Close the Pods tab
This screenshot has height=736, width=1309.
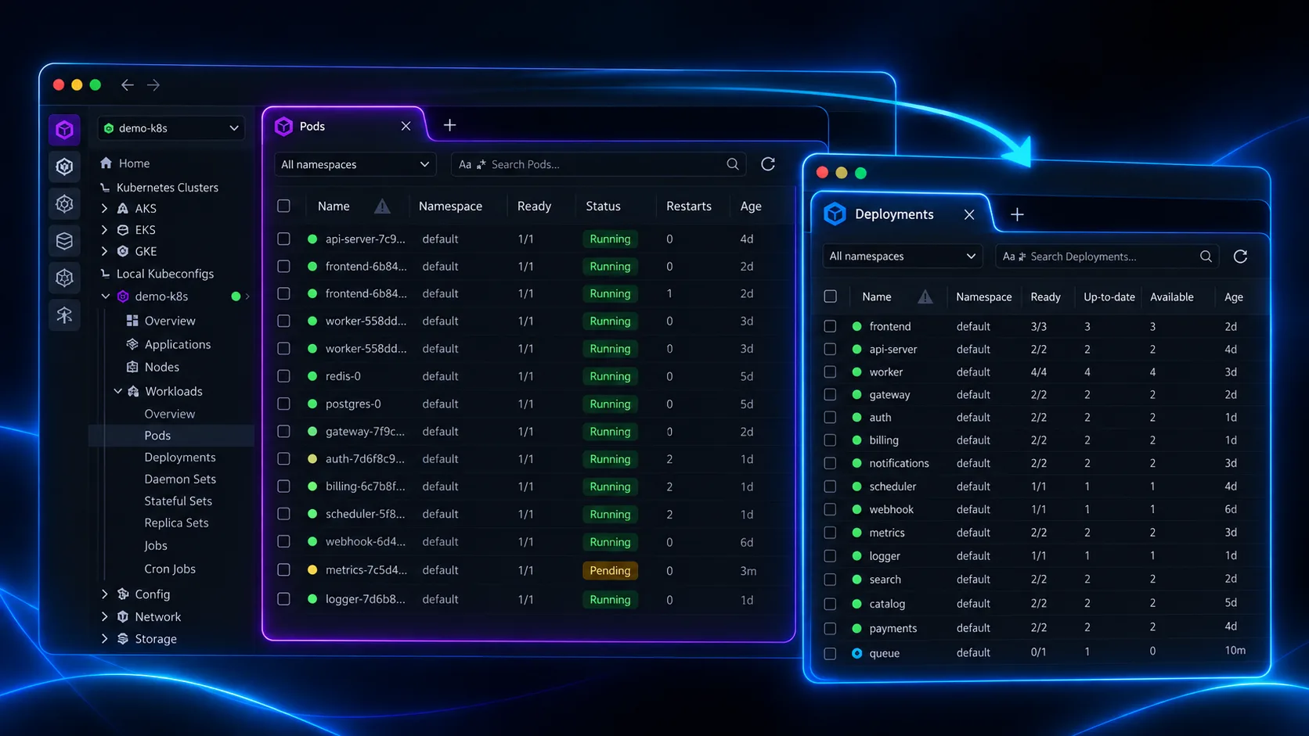(x=406, y=126)
